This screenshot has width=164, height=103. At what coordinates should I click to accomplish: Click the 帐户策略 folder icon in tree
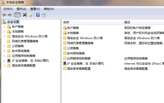point(9,27)
